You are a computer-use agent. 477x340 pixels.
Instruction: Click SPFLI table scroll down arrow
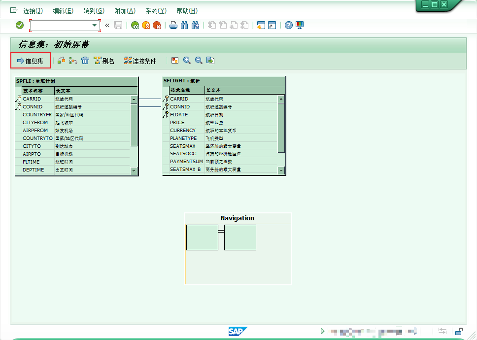coord(134,170)
